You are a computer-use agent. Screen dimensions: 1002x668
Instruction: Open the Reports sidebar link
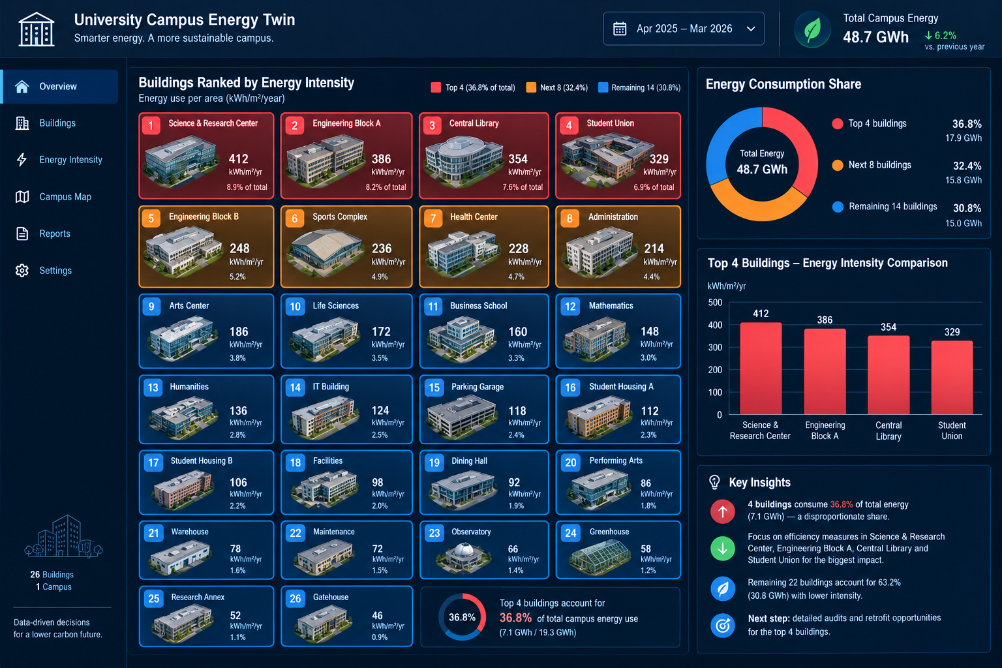(60, 234)
